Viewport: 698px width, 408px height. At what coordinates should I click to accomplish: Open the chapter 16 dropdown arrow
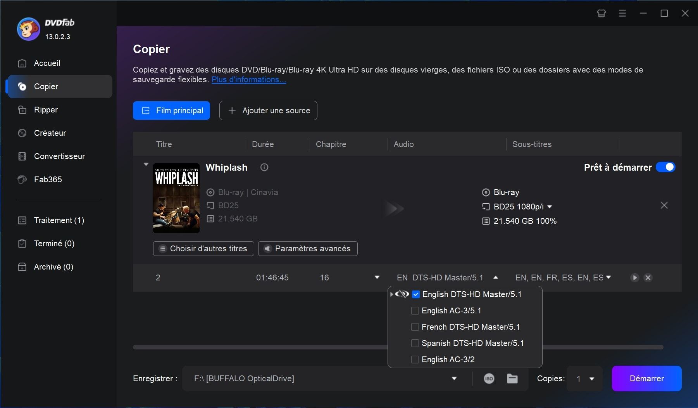377,277
